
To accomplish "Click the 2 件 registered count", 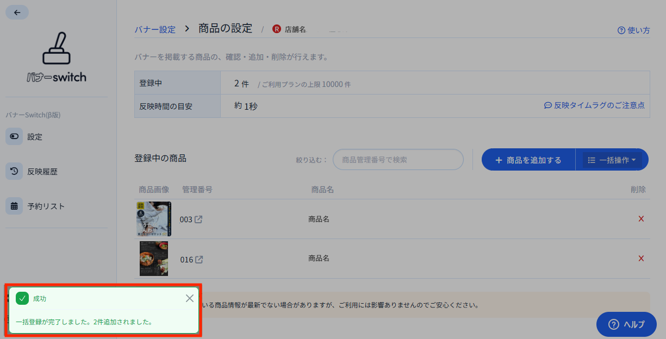I will (x=241, y=84).
